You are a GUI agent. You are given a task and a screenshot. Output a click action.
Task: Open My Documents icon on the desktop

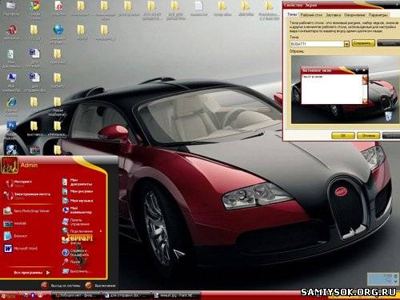point(10,58)
